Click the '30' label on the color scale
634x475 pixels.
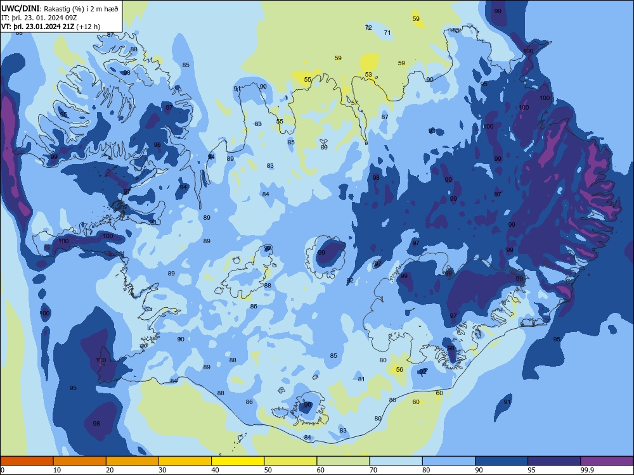162,470
